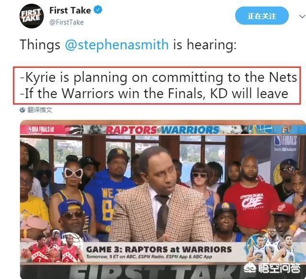Image resolution: width=306 pixels, height=279 pixels.
Task: Click the Raptors Warriors title banner
Action: (x=163, y=130)
